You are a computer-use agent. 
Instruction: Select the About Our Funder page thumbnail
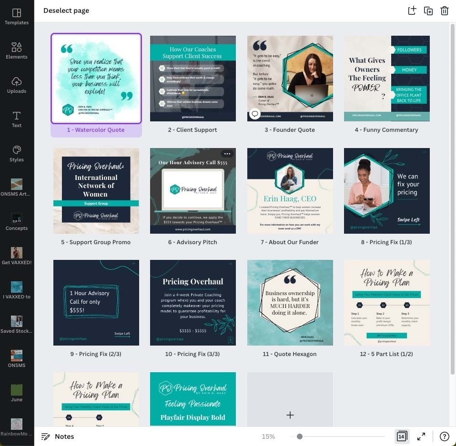pos(290,191)
